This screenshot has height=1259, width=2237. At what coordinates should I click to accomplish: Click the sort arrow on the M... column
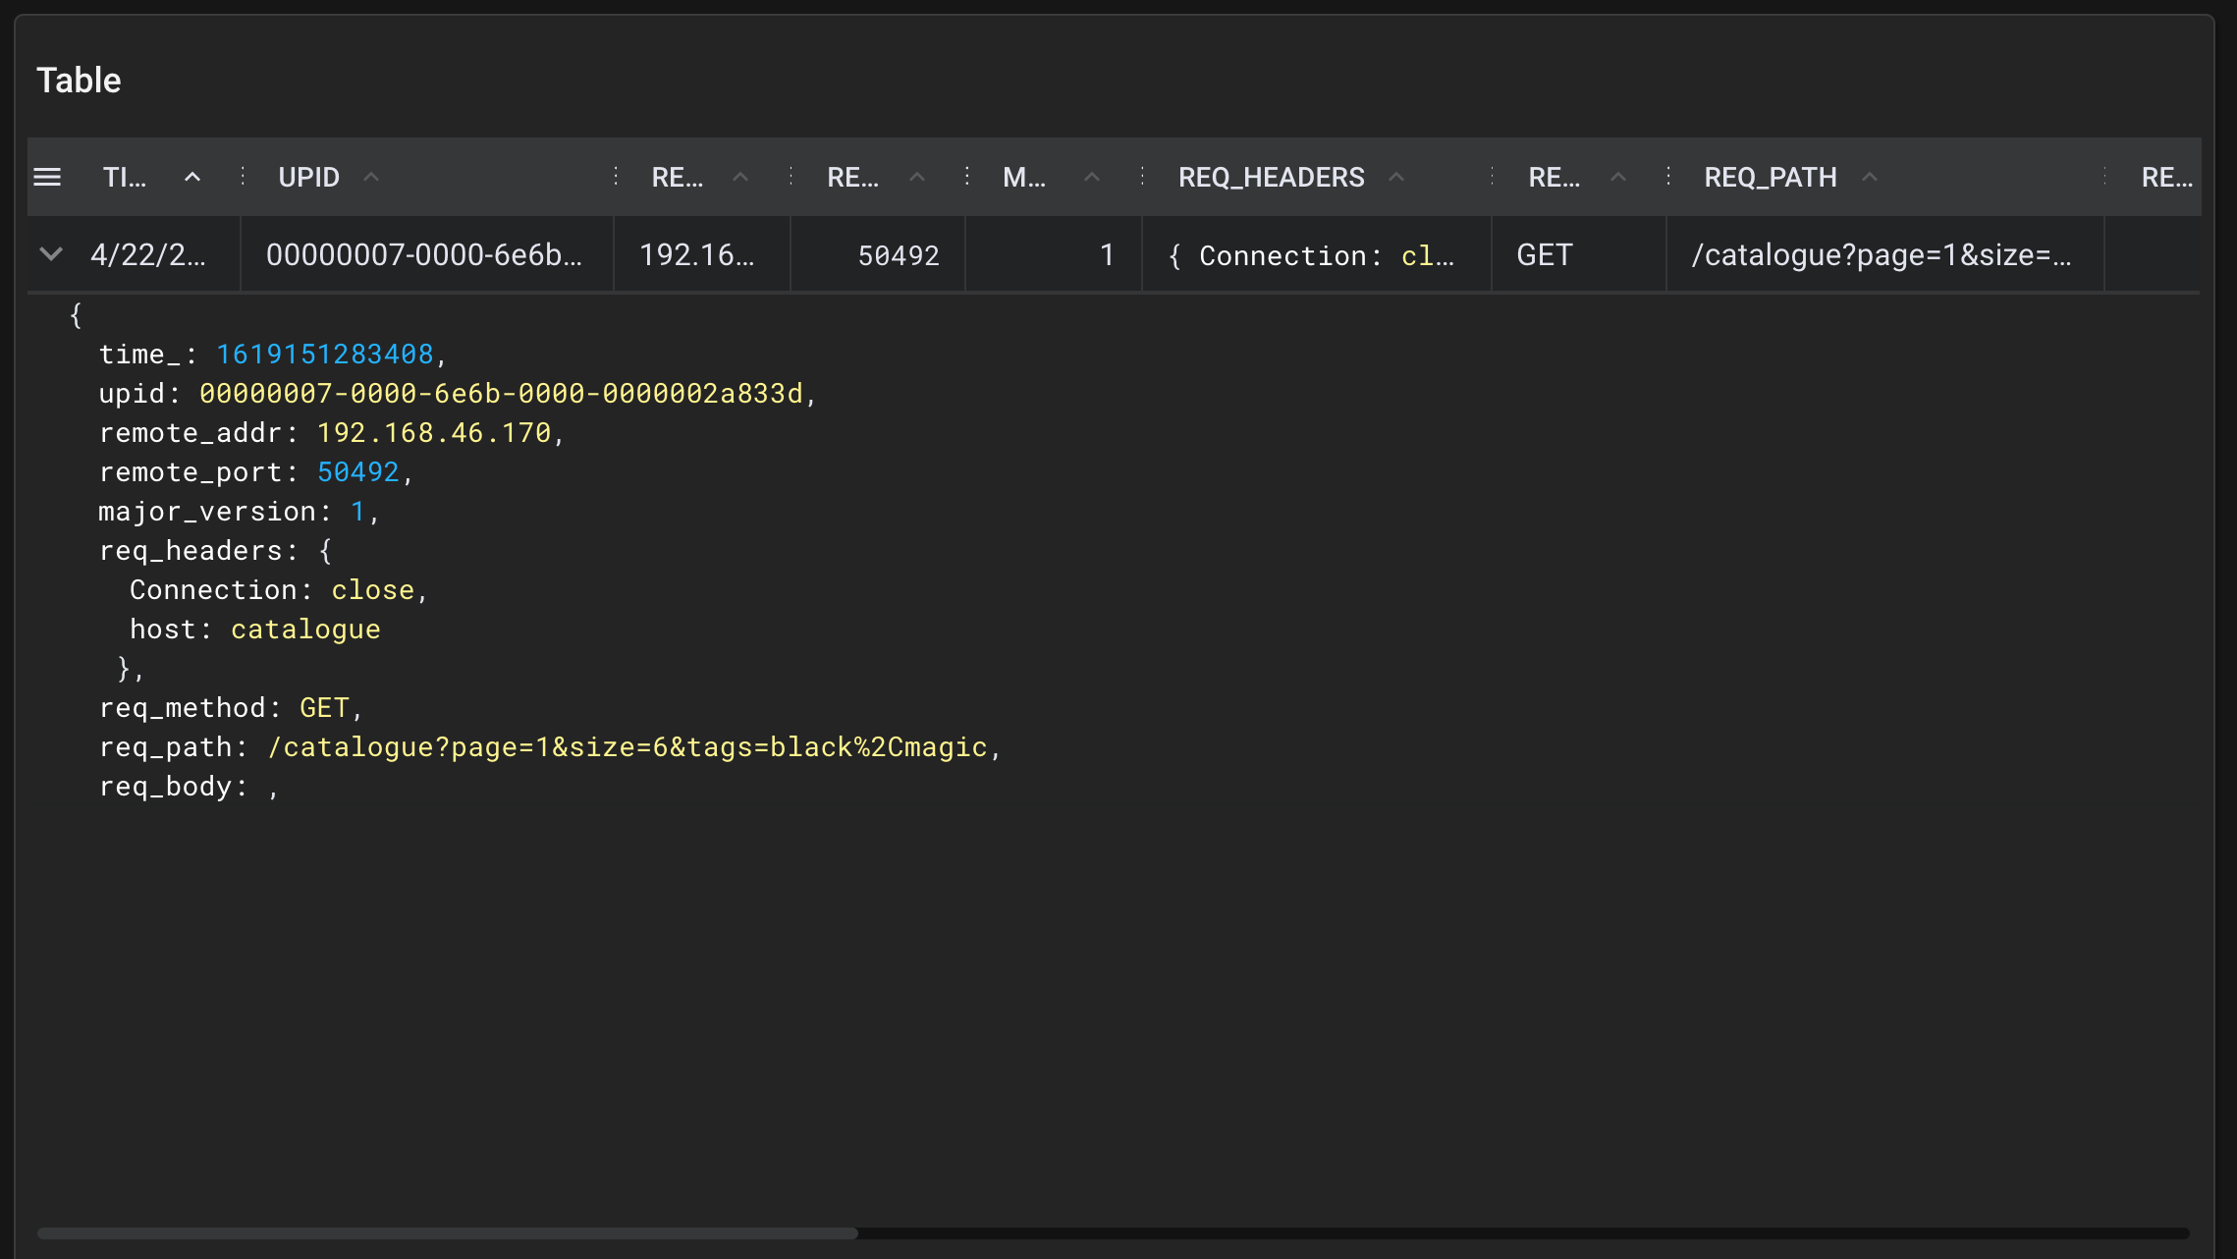click(1092, 177)
